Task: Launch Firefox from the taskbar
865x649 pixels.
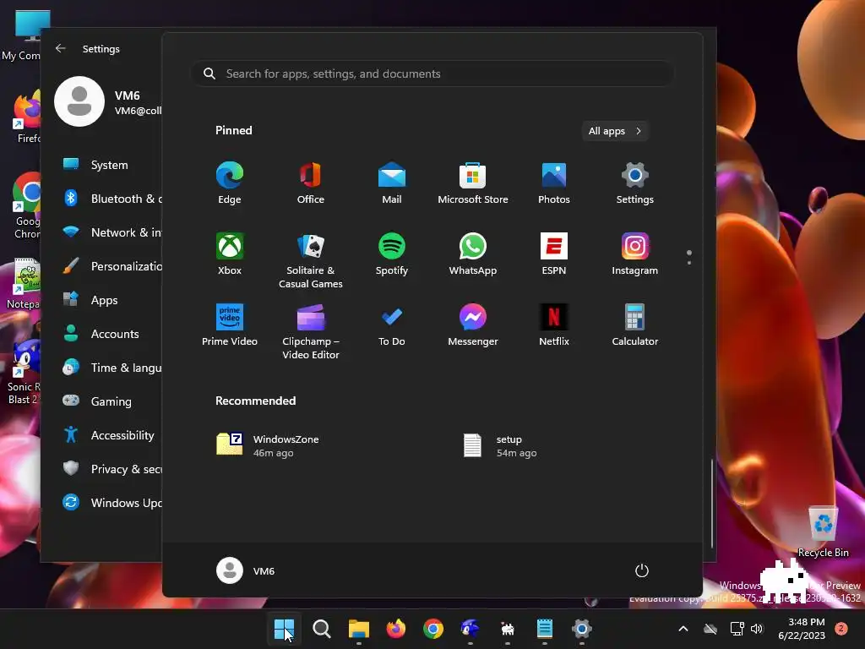Action: (x=395, y=629)
